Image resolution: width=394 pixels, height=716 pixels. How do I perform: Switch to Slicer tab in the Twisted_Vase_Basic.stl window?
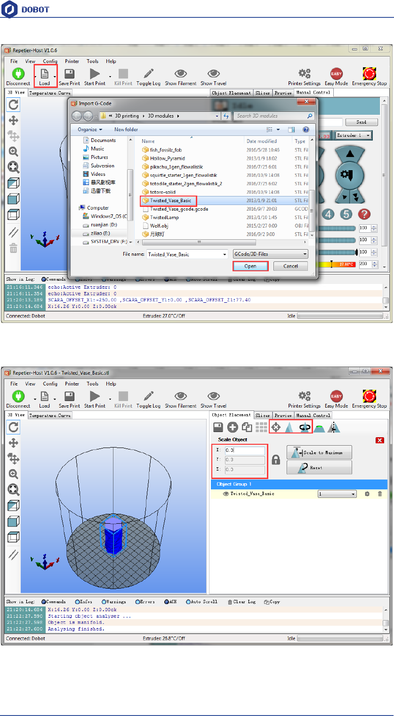[263, 416]
